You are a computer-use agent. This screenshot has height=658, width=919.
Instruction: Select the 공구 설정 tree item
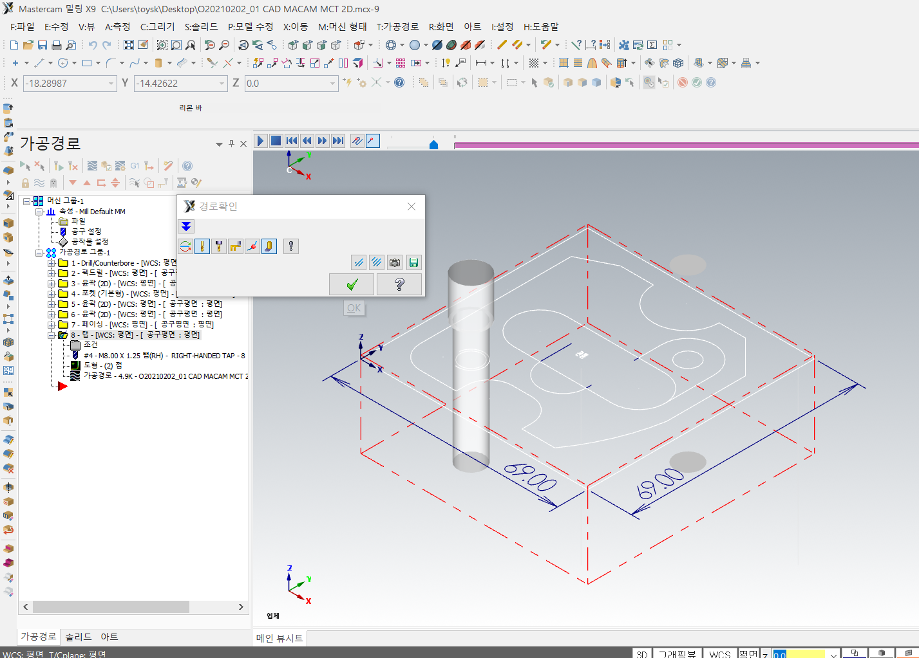(x=86, y=232)
